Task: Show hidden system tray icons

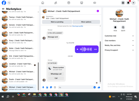Action: [119, 97]
